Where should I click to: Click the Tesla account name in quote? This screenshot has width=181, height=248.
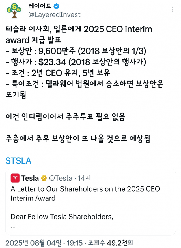tap(30, 178)
